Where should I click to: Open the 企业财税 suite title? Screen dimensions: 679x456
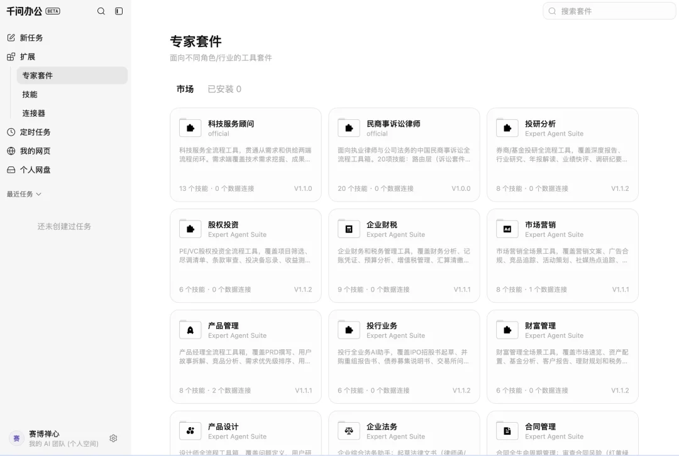click(x=382, y=224)
